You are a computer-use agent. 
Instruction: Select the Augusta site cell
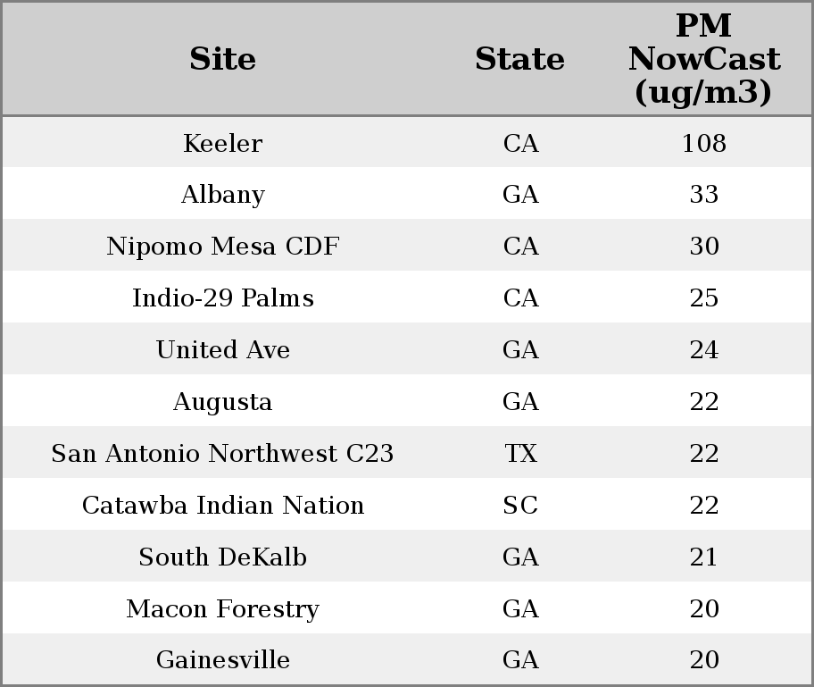point(222,402)
